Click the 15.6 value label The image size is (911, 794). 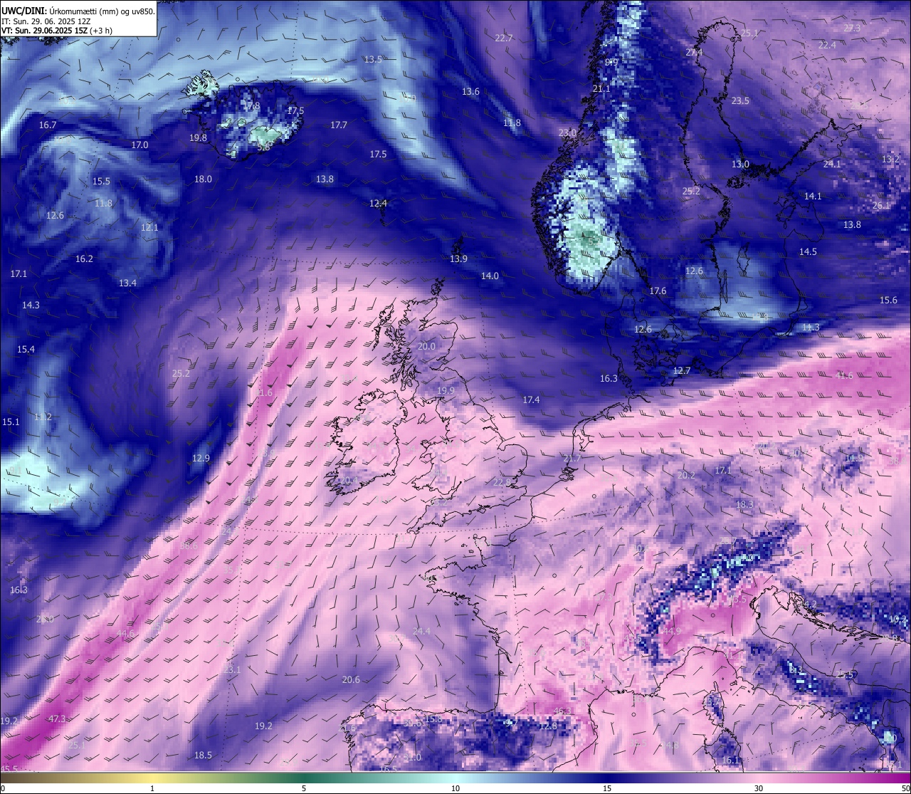[888, 301]
